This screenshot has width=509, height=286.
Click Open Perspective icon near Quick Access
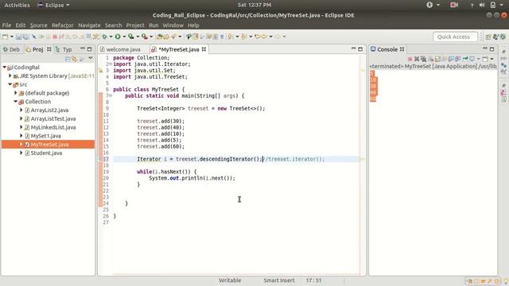click(x=488, y=37)
